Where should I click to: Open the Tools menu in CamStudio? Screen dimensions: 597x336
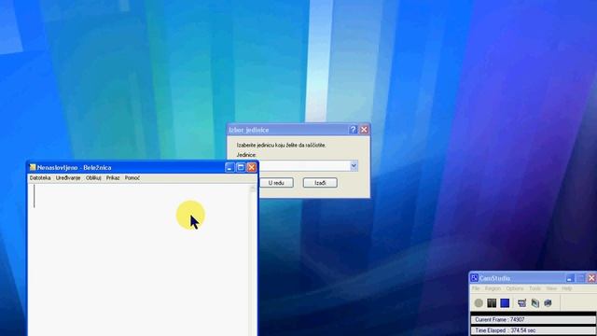tap(535, 288)
